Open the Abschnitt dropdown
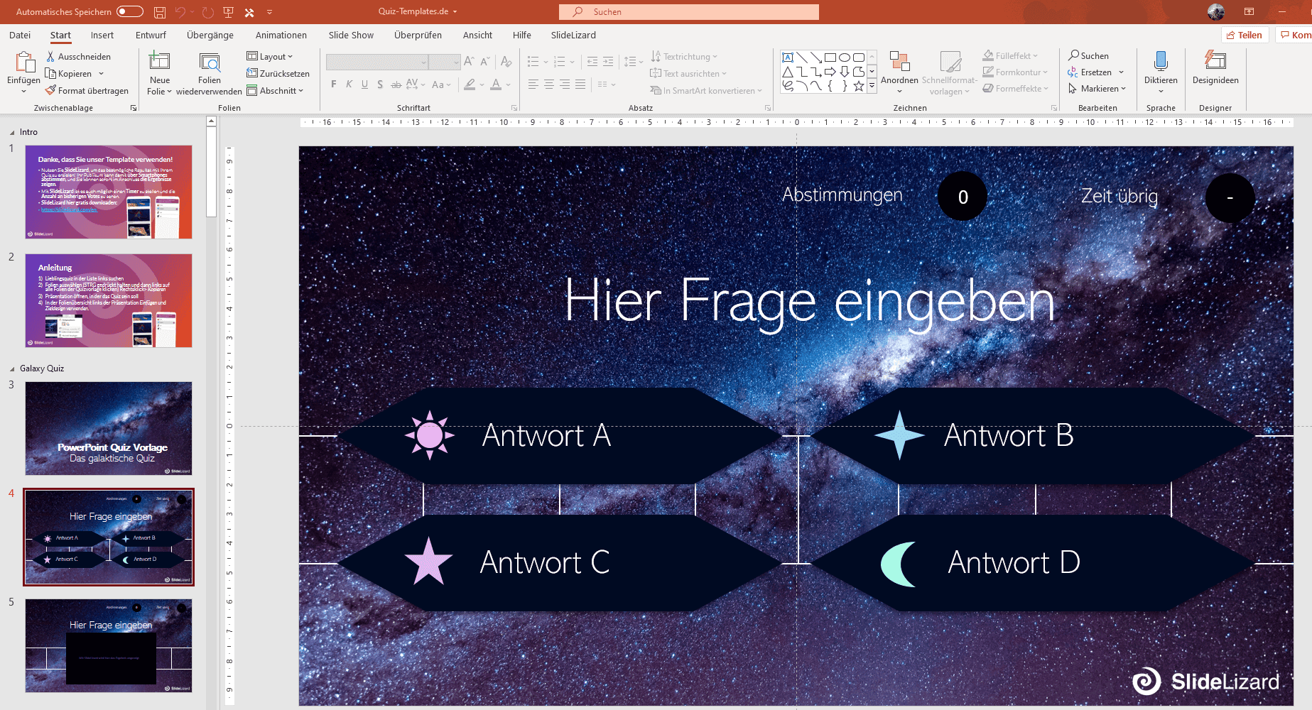The image size is (1312, 710). pyautogui.click(x=275, y=90)
